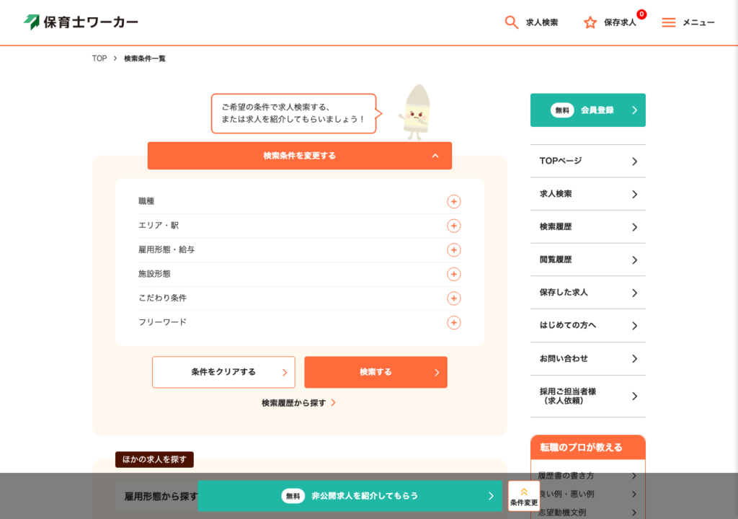Click the 非公開求人を紹介してもらう banner button
Image resolution: width=738 pixels, height=519 pixels.
[350, 496]
